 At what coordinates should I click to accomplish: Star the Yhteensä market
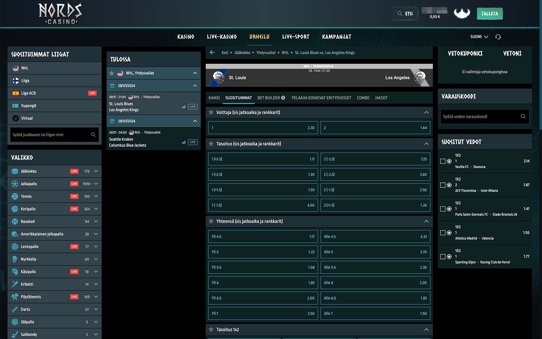click(211, 221)
